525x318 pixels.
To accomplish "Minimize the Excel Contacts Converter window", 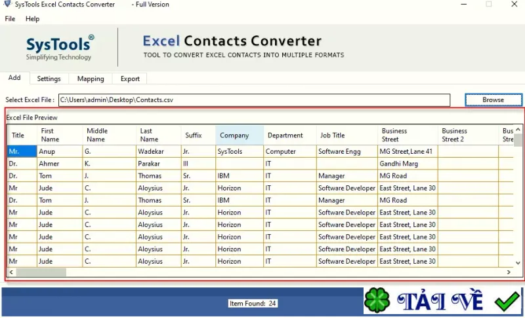I will pyautogui.click(x=464, y=5).
